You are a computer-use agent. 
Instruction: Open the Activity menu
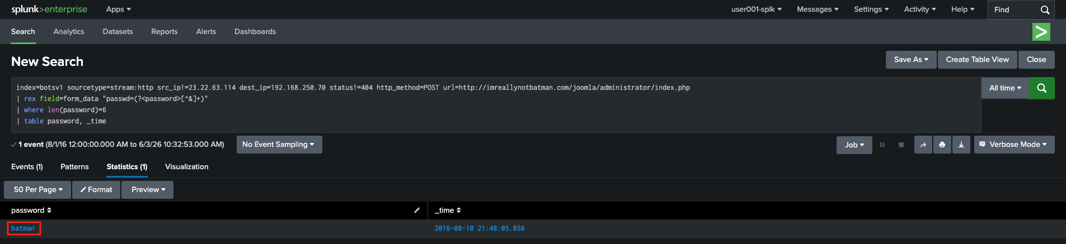tap(920, 9)
